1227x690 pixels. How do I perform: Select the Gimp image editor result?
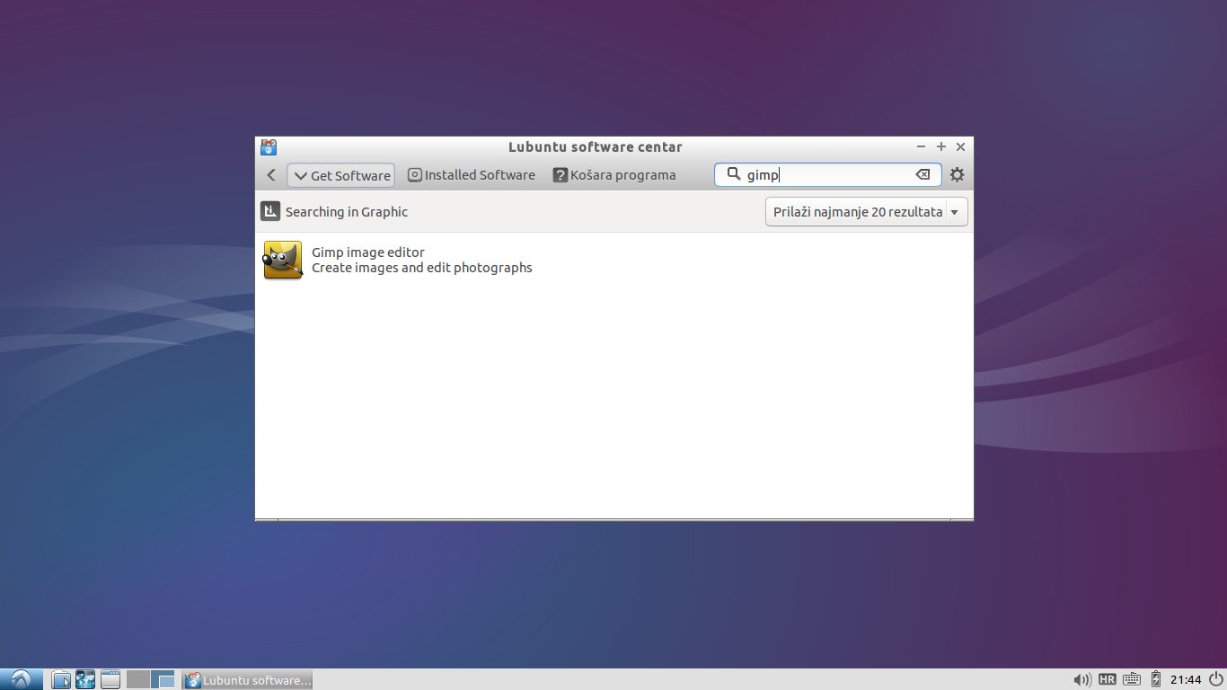421,260
